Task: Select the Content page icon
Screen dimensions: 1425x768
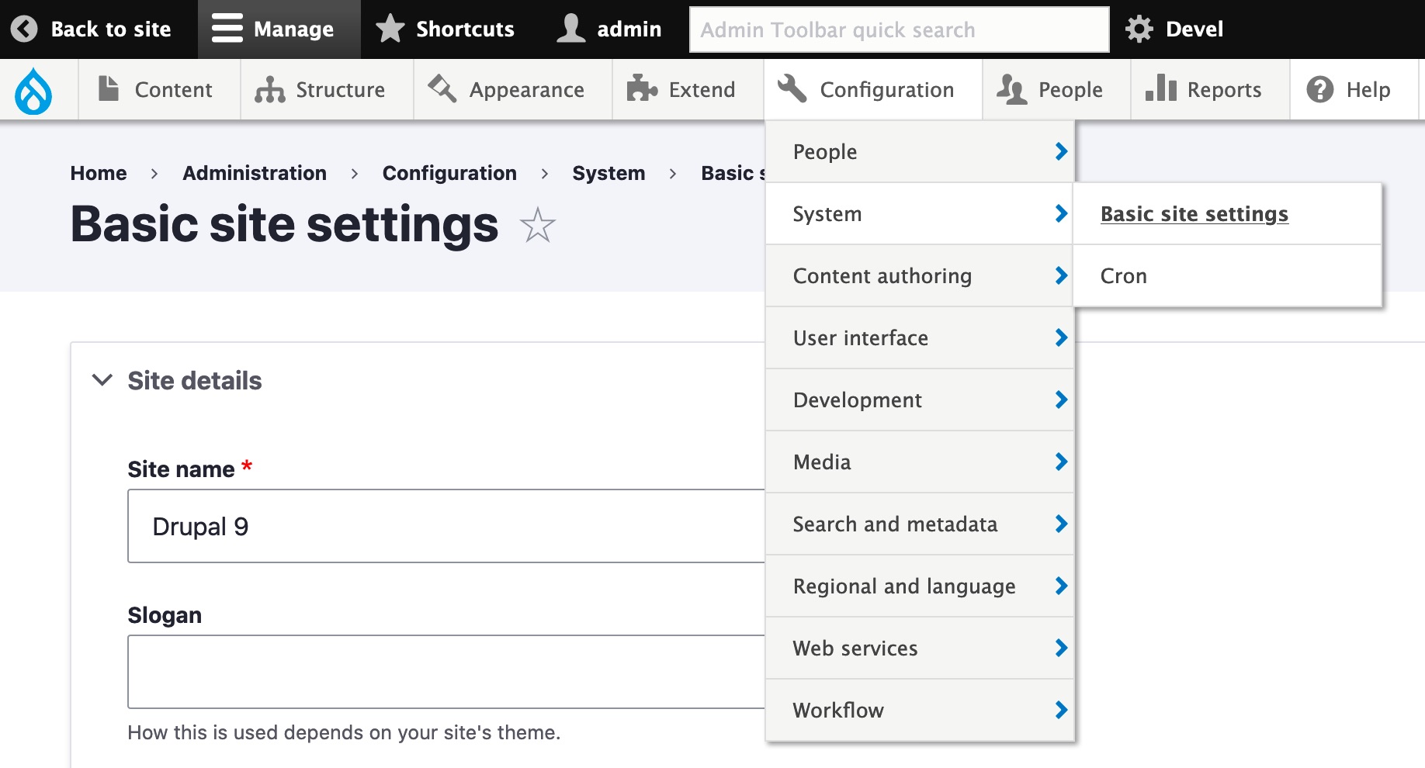Action: (x=108, y=88)
